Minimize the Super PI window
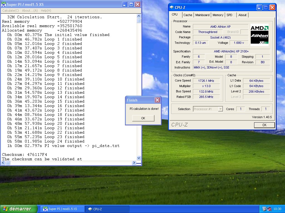This screenshot has height=213, width=285. pos(124,4)
